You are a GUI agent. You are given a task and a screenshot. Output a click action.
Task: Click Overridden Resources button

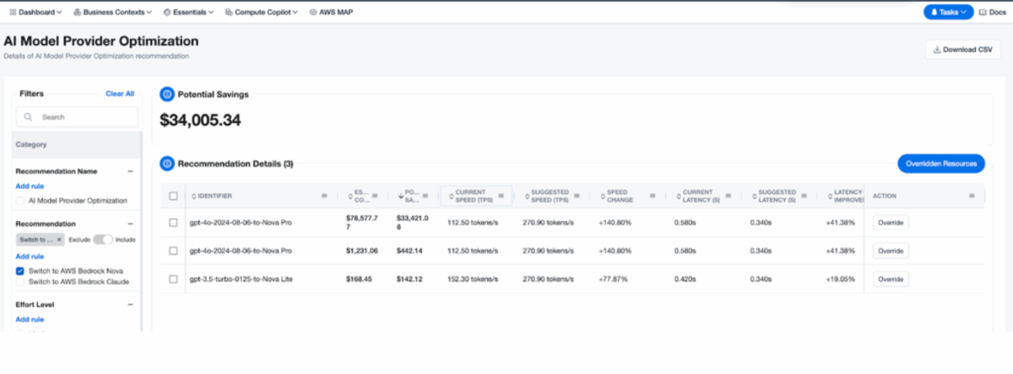[940, 164]
